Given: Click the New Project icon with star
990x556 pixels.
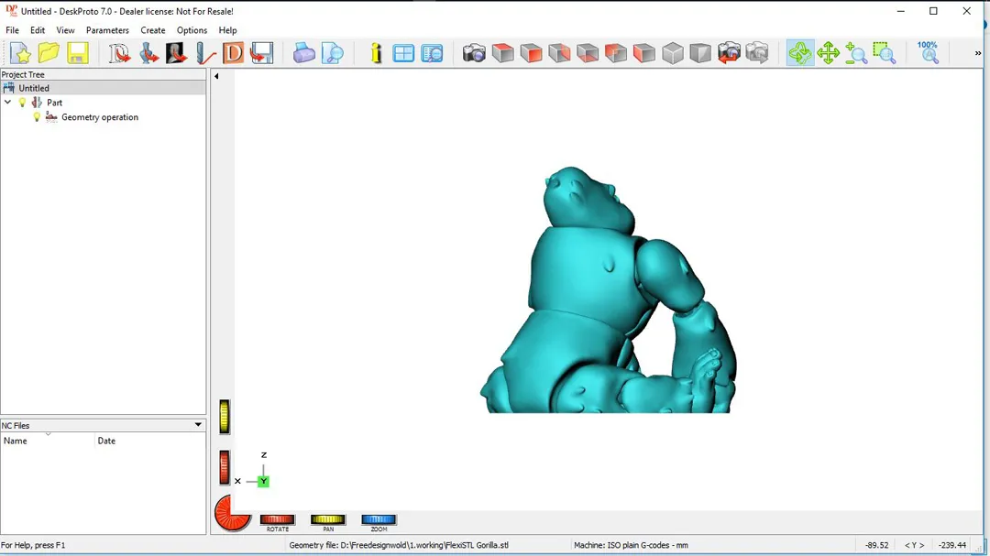Looking at the screenshot, I should tap(20, 53).
